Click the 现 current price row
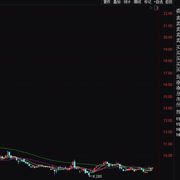180x180 pixels. (x=178, y=77)
